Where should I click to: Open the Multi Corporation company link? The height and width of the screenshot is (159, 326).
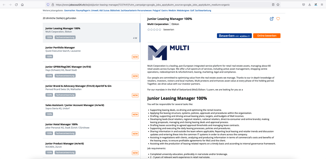(158, 24)
